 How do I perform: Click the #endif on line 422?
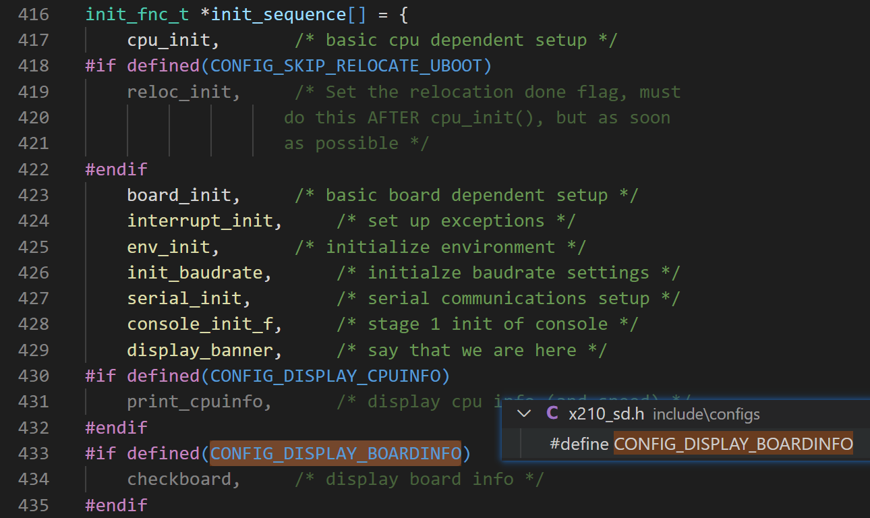click(116, 169)
